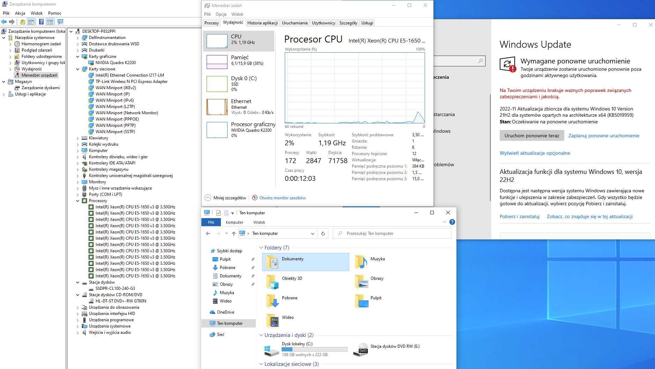Viewport: 655px width, 369px height.
Task: Open the Opcje menu in Task Manager
Action: [221, 14]
